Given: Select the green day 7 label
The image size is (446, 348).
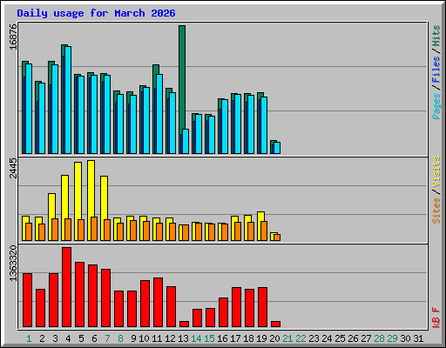Looking at the screenshot, I should click(107, 338).
